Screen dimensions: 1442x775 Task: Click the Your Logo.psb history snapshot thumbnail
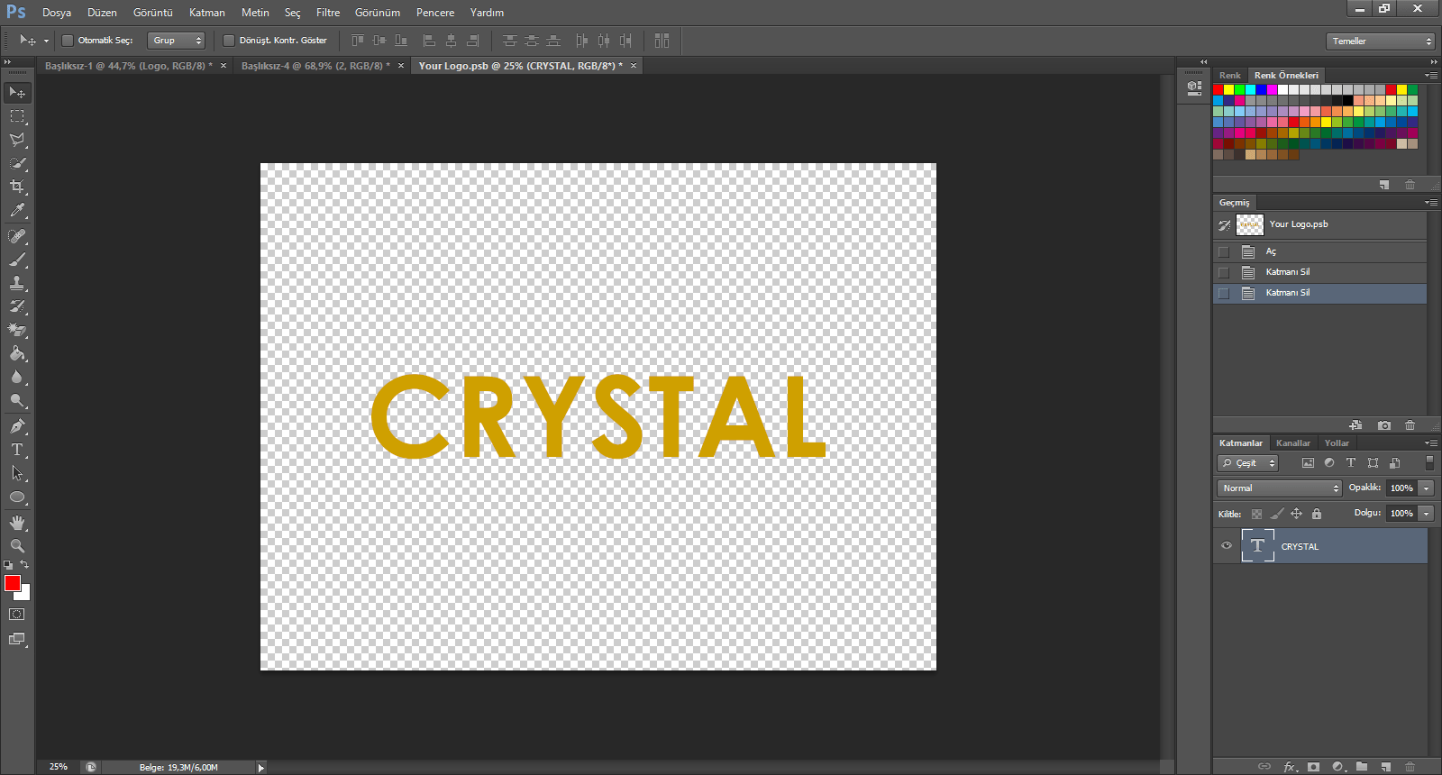click(1250, 225)
